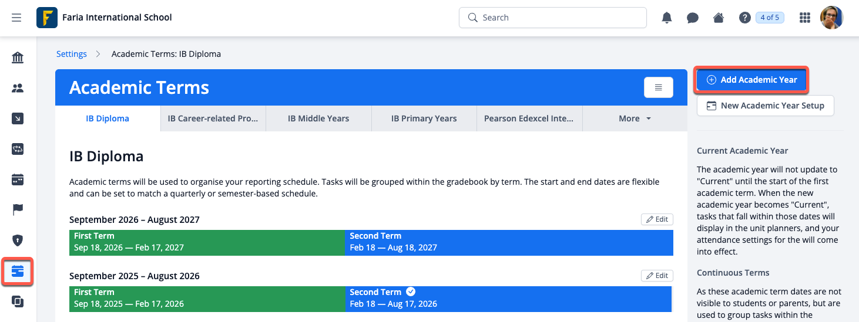Click Add Academic Year button
The height and width of the screenshot is (322, 859).
coord(752,80)
